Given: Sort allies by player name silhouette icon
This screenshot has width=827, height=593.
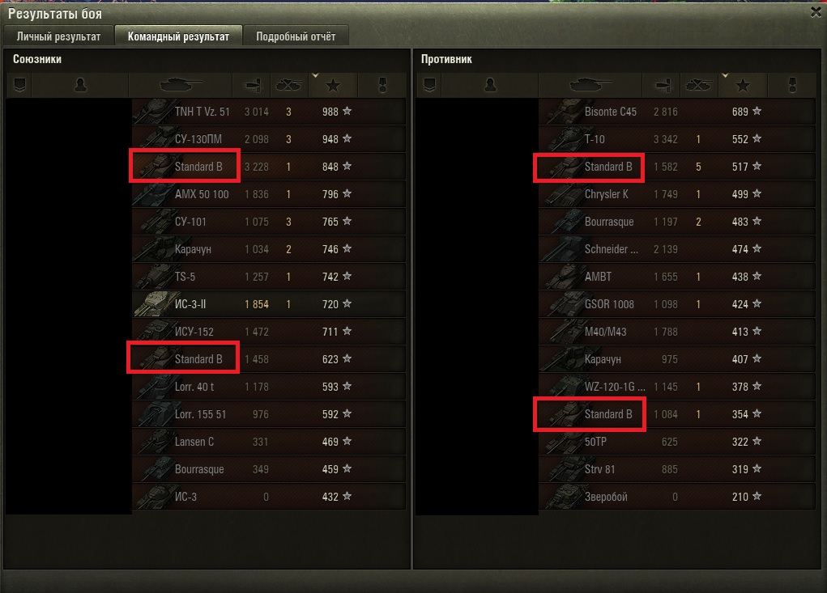Looking at the screenshot, I should [x=80, y=85].
